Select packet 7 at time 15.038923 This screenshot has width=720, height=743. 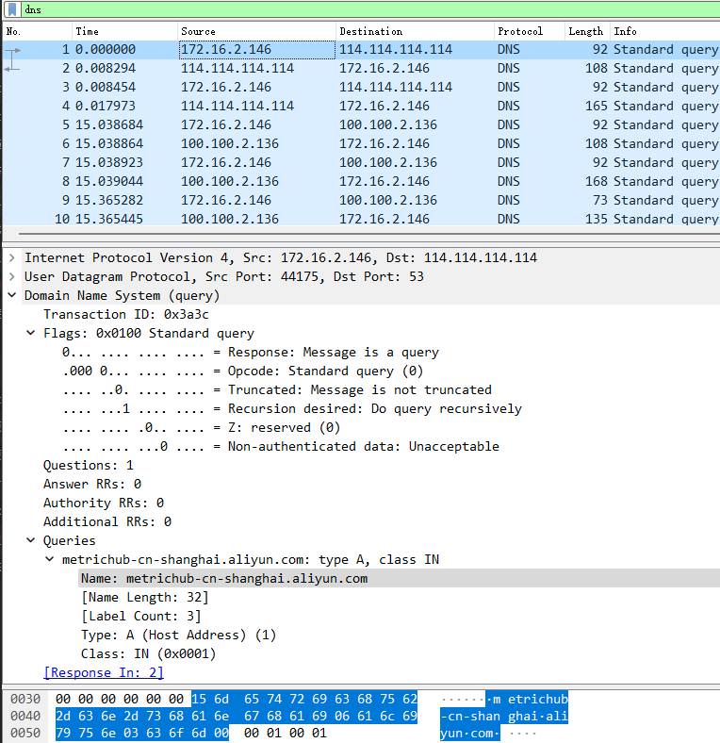click(x=361, y=162)
